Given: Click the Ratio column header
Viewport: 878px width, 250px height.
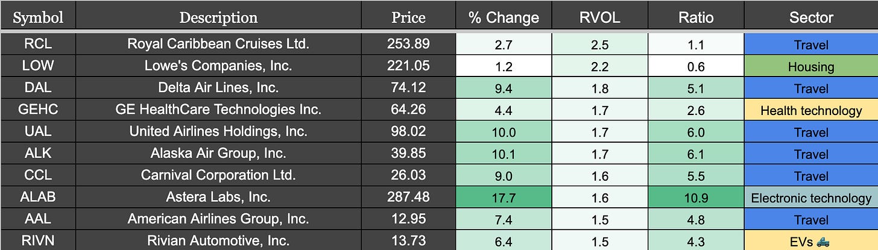Looking at the screenshot, I should point(695,17).
